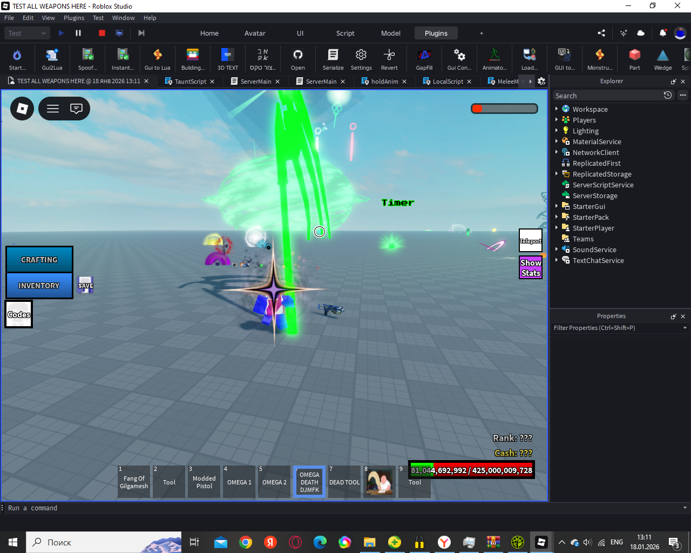
Task: Stop the playtest with red square
Action: pos(102,33)
